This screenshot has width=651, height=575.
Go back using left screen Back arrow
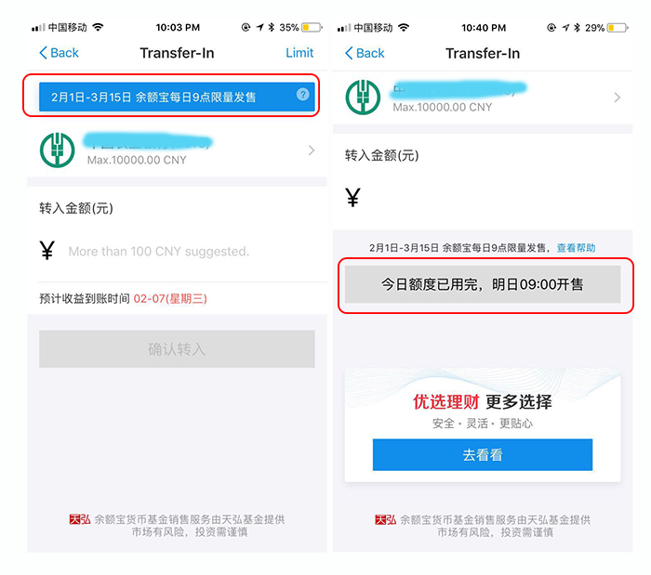(x=59, y=53)
